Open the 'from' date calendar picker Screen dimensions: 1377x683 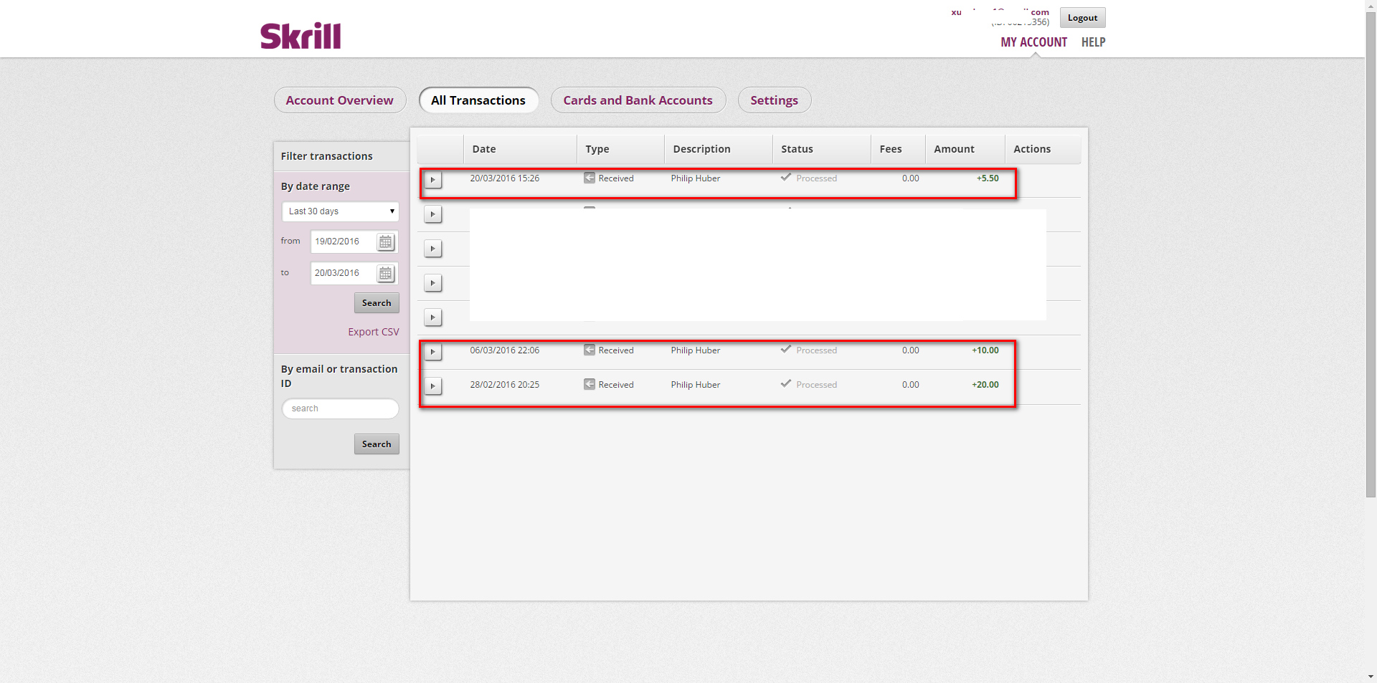pyautogui.click(x=385, y=242)
